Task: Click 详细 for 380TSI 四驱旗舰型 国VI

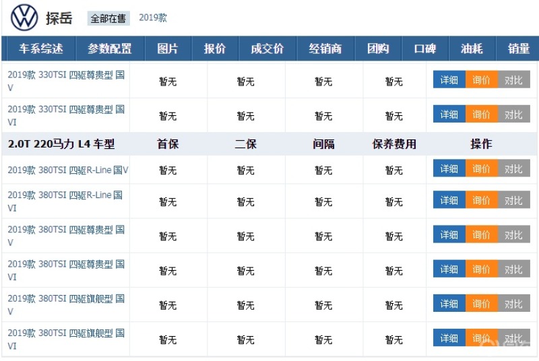Action: 449,337
